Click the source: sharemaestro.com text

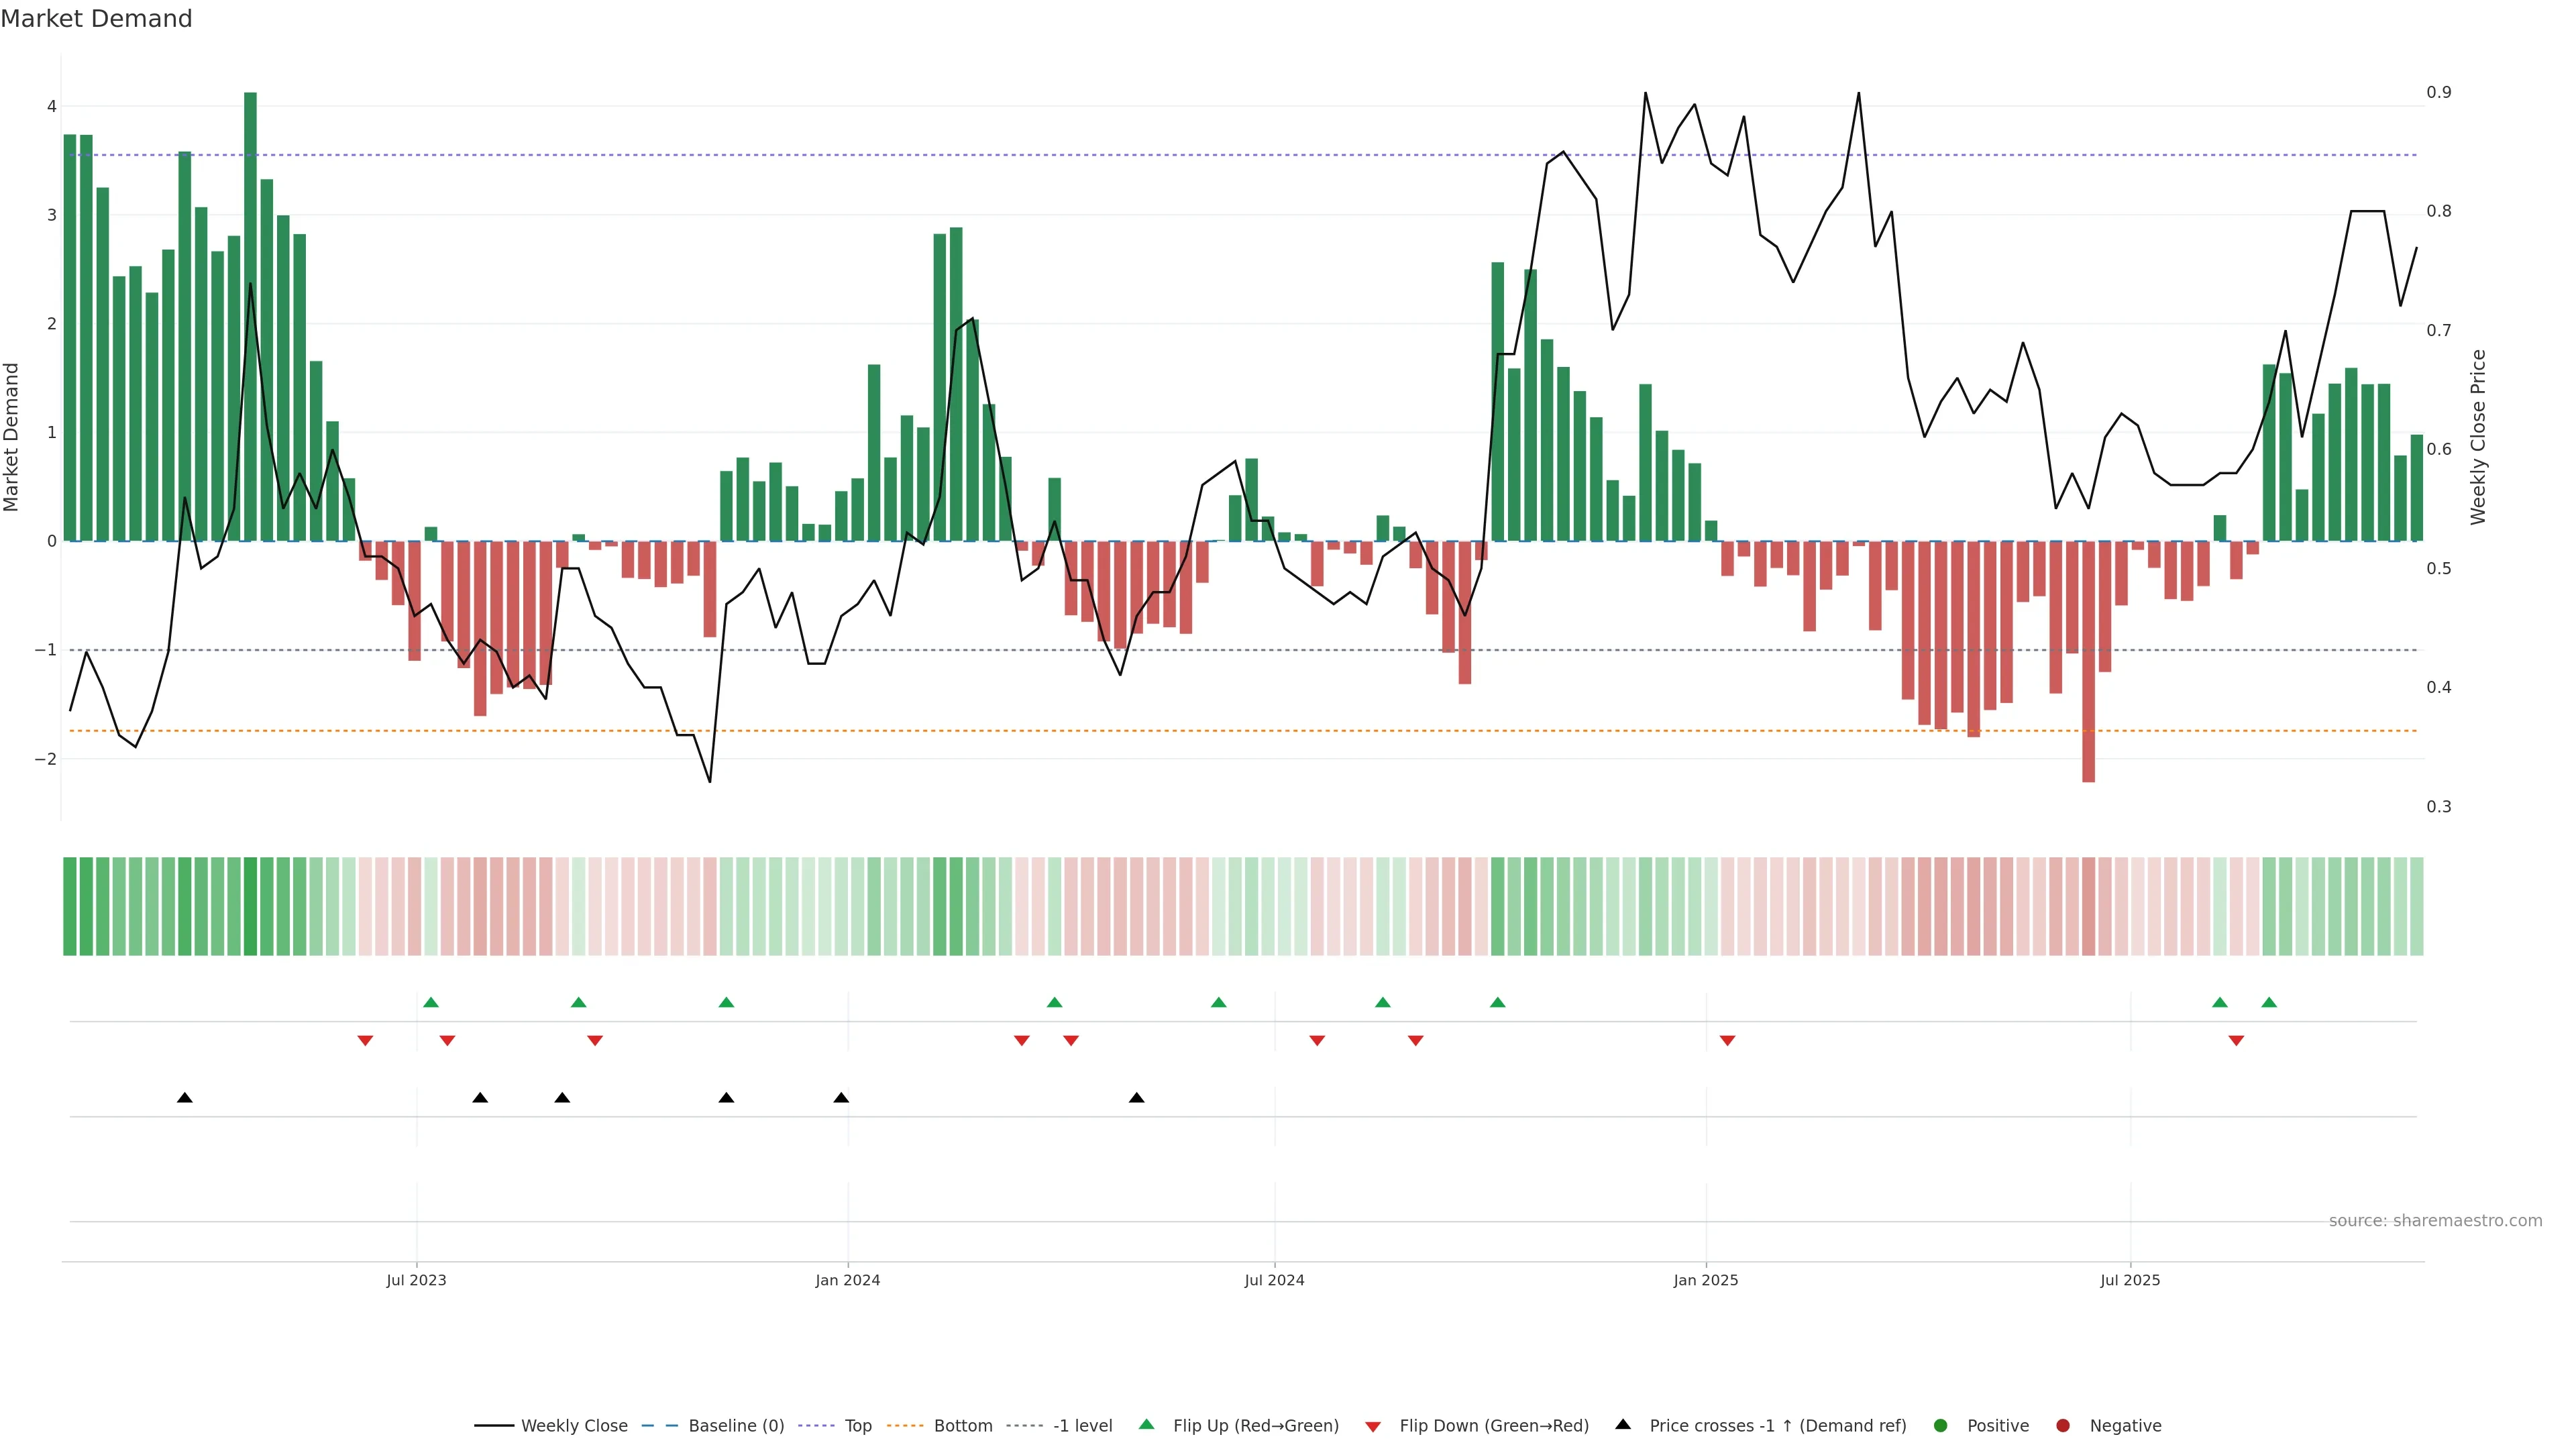click(2435, 1221)
